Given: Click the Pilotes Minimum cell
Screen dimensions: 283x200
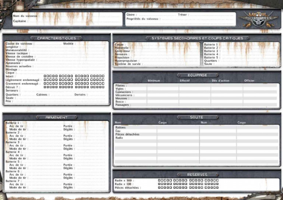Looking at the screenshot, I should click(x=163, y=85).
